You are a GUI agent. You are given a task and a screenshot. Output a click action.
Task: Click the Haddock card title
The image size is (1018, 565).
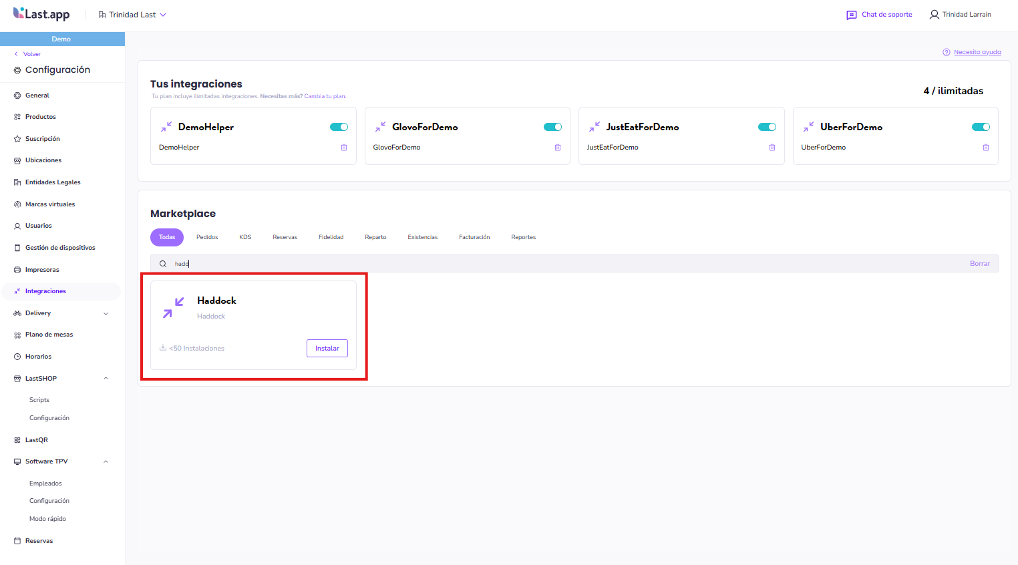coord(216,301)
